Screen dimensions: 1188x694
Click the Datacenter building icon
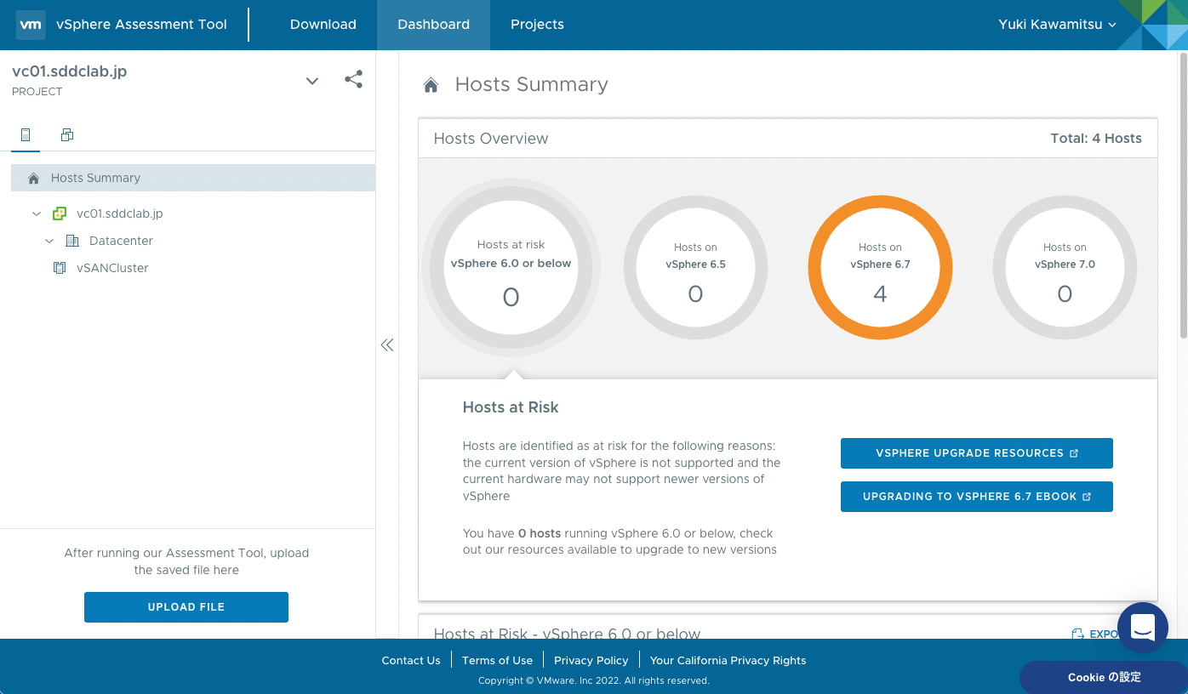pos(72,241)
